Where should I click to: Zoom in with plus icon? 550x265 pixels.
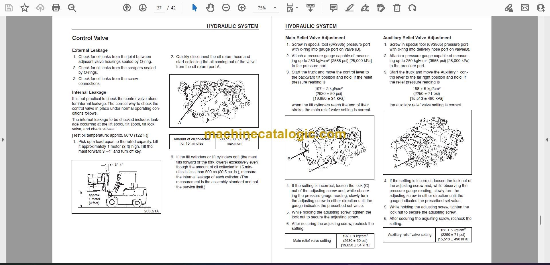pyautogui.click(x=242, y=8)
